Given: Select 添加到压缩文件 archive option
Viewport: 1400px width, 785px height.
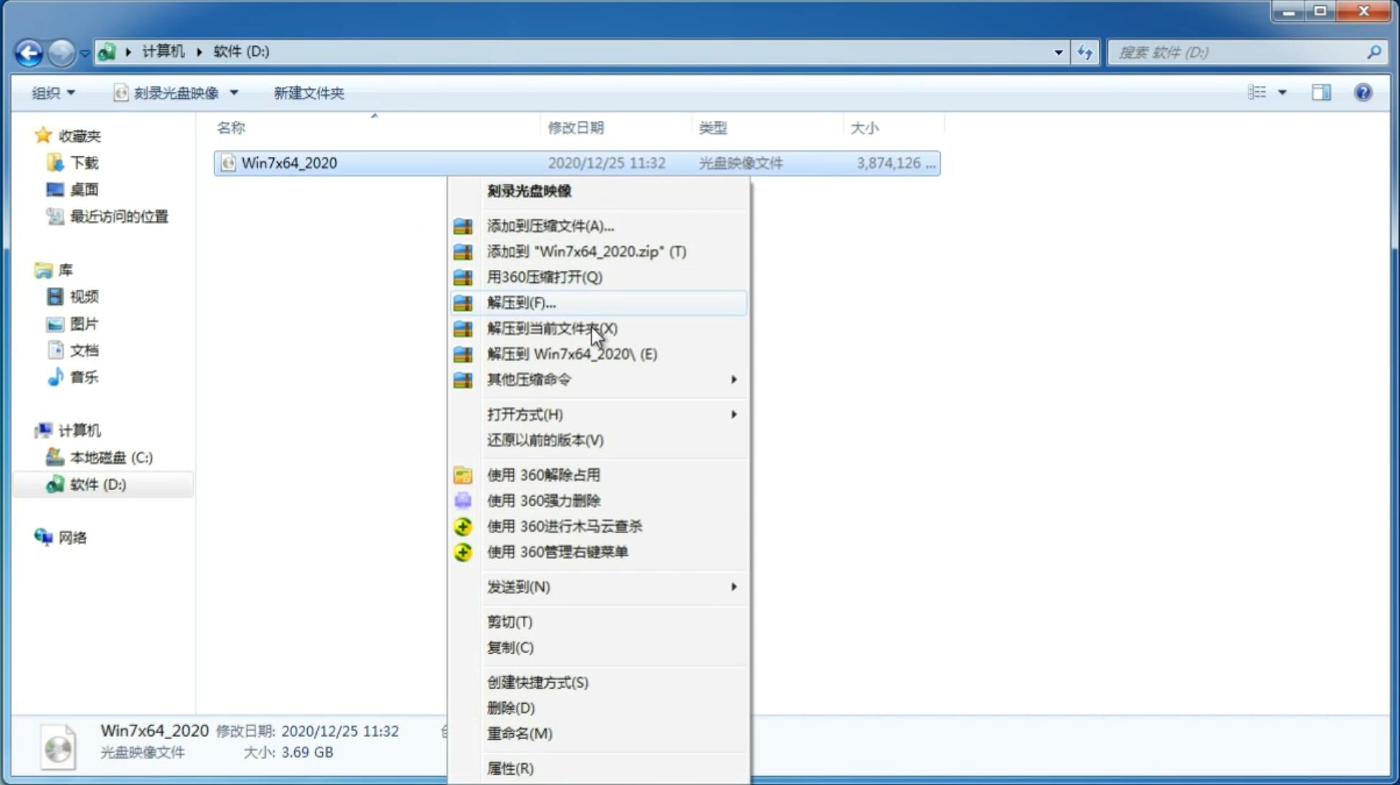Looking at the screenshot, I should coord(549,225).
